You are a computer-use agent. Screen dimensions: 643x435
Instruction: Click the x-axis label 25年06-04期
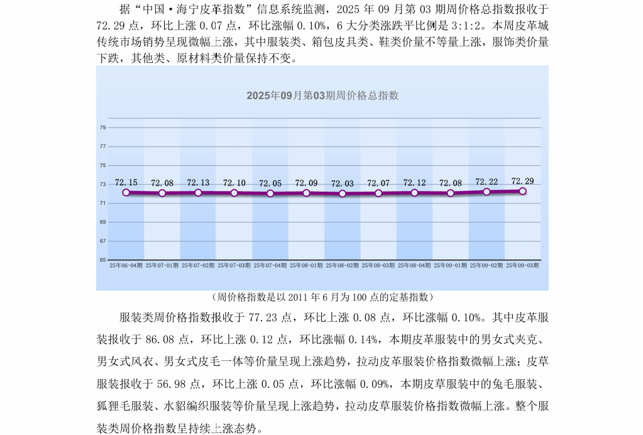coord(126,266)
